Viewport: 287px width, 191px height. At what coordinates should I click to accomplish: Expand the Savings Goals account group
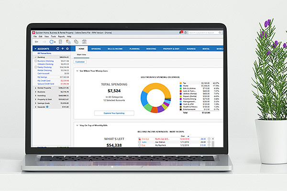coord(35,103)
